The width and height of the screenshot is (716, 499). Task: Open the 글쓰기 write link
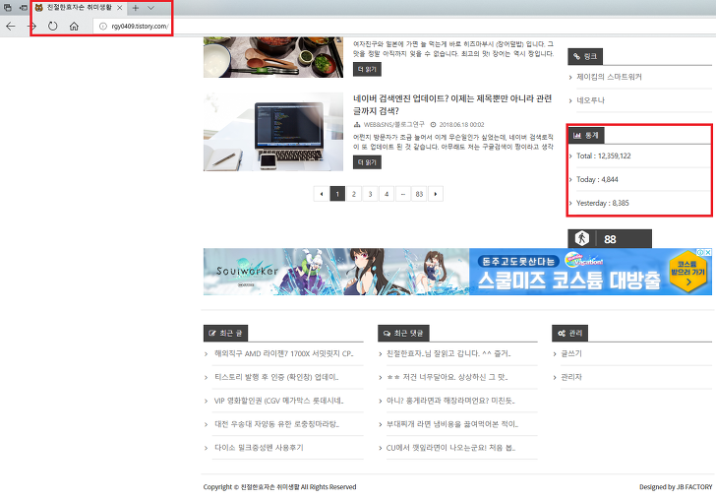tap(571, 353)
